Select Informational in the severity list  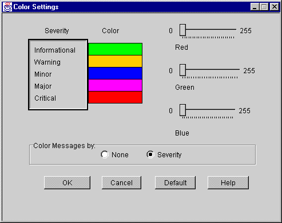coord(55,50)
